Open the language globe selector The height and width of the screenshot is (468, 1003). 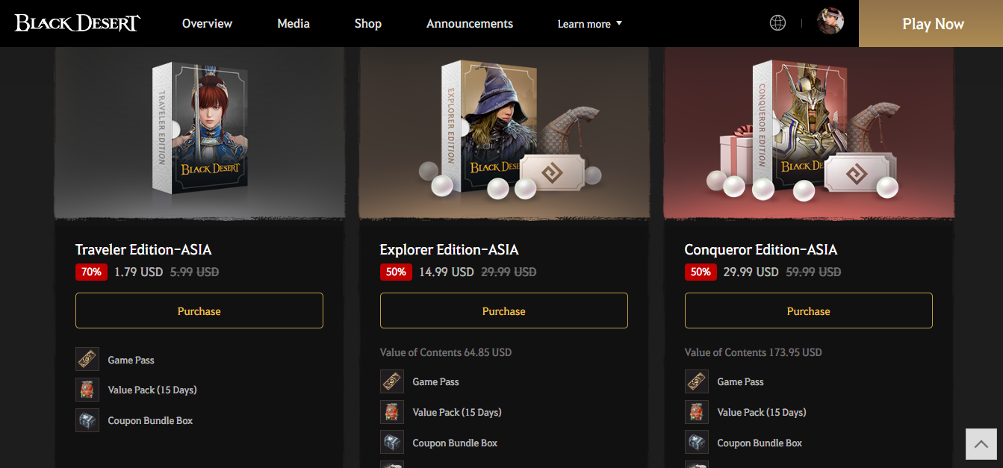777,23
